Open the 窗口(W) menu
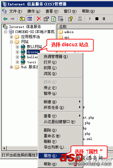Image resolution: width=113 pixels, height=168 pixels. pos(70,11)
